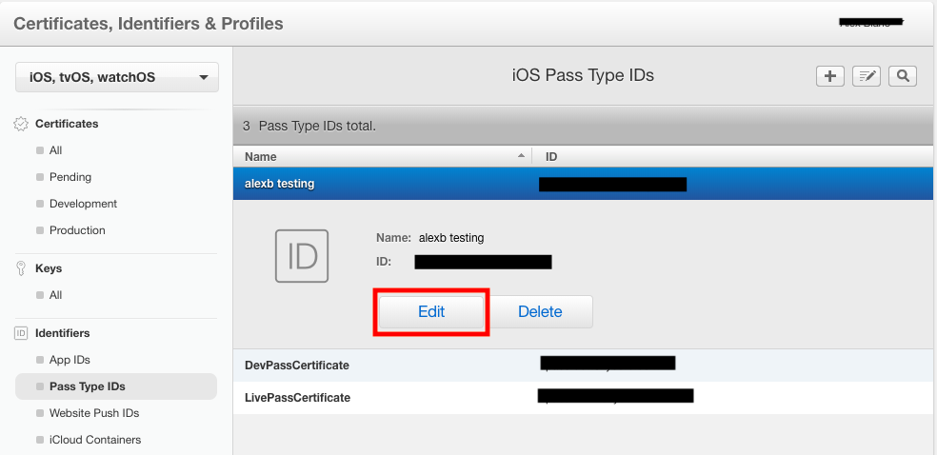The image size is (937, 455).
Task: Click the edit list pencil icon
Action: [866, 76]
